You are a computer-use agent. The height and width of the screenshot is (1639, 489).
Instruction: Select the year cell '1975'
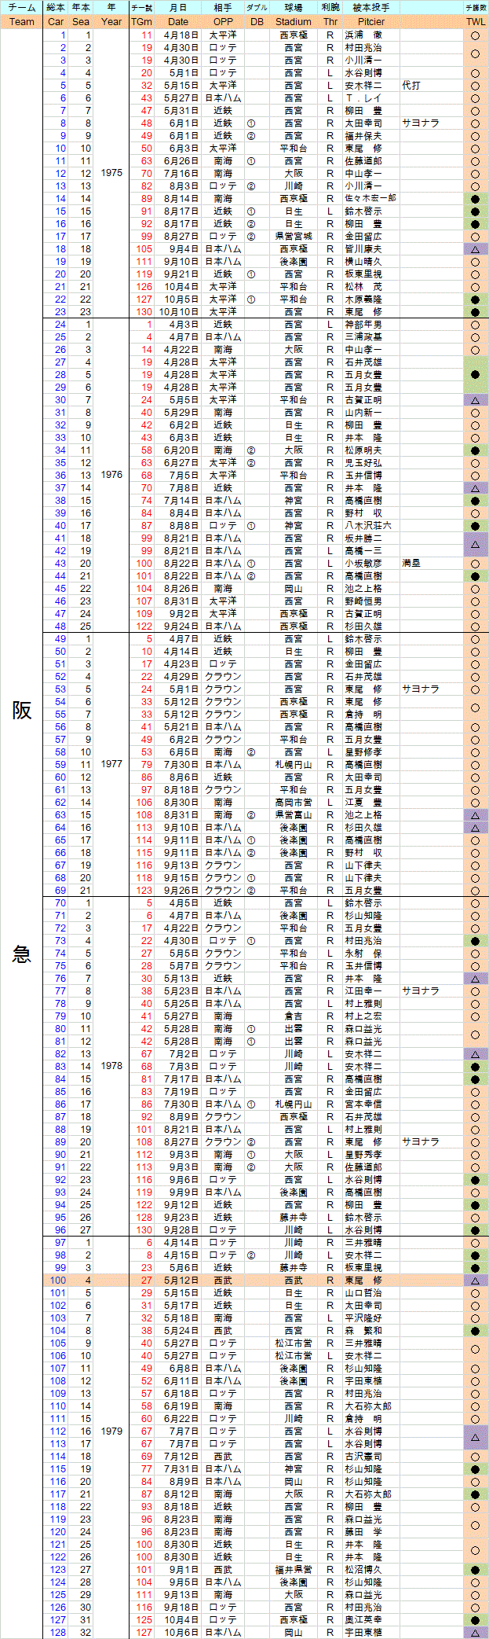(x=112, y=173)
